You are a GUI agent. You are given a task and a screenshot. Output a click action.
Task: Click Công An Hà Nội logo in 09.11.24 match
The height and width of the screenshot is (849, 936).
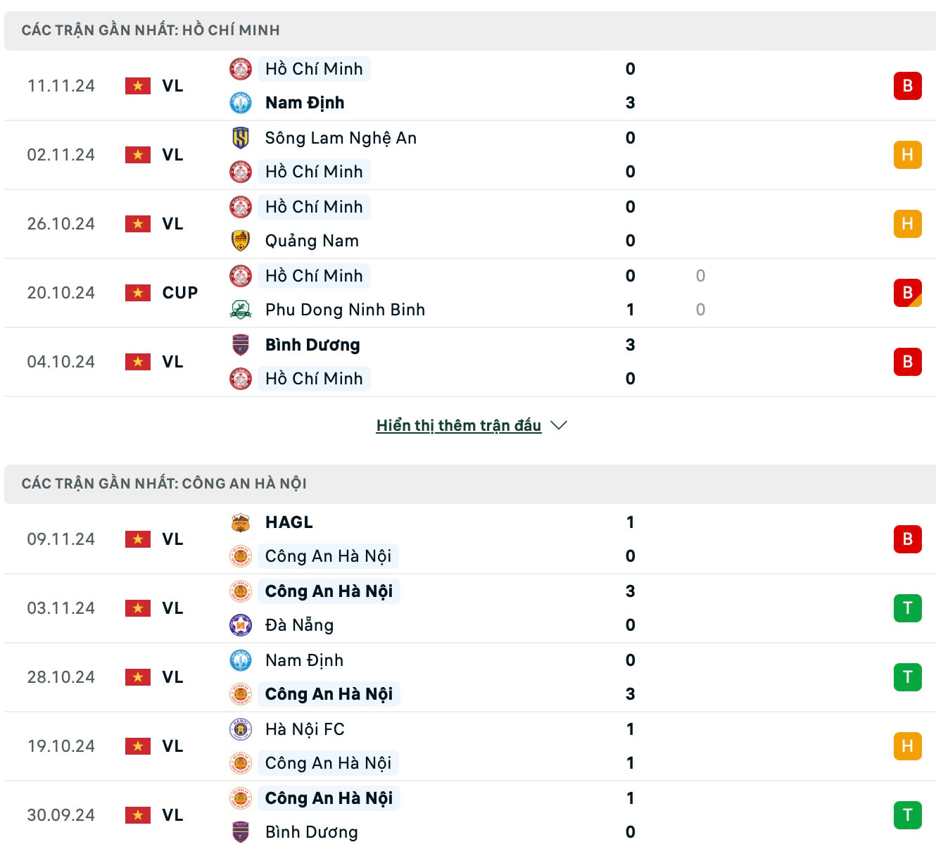(x=241, y=556)
